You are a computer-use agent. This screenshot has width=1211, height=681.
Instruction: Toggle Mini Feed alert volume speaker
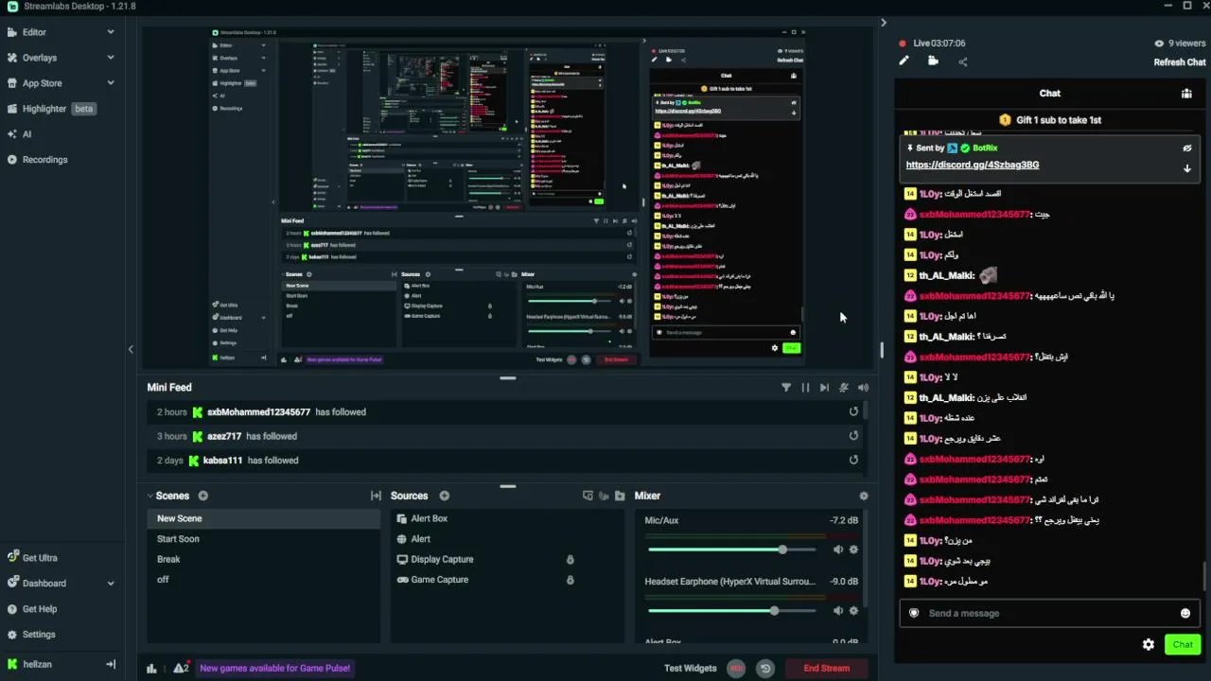click(x=863, y=388)
